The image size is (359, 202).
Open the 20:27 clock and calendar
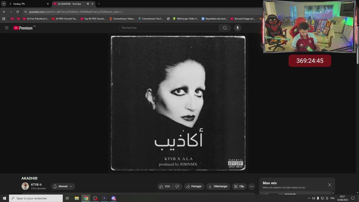pyautogui.click(x=342, y=198)
